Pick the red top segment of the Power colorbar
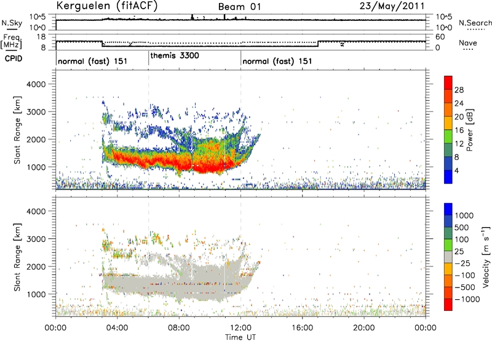This screenshot has width=492, height=341. [x=448, y=82]
